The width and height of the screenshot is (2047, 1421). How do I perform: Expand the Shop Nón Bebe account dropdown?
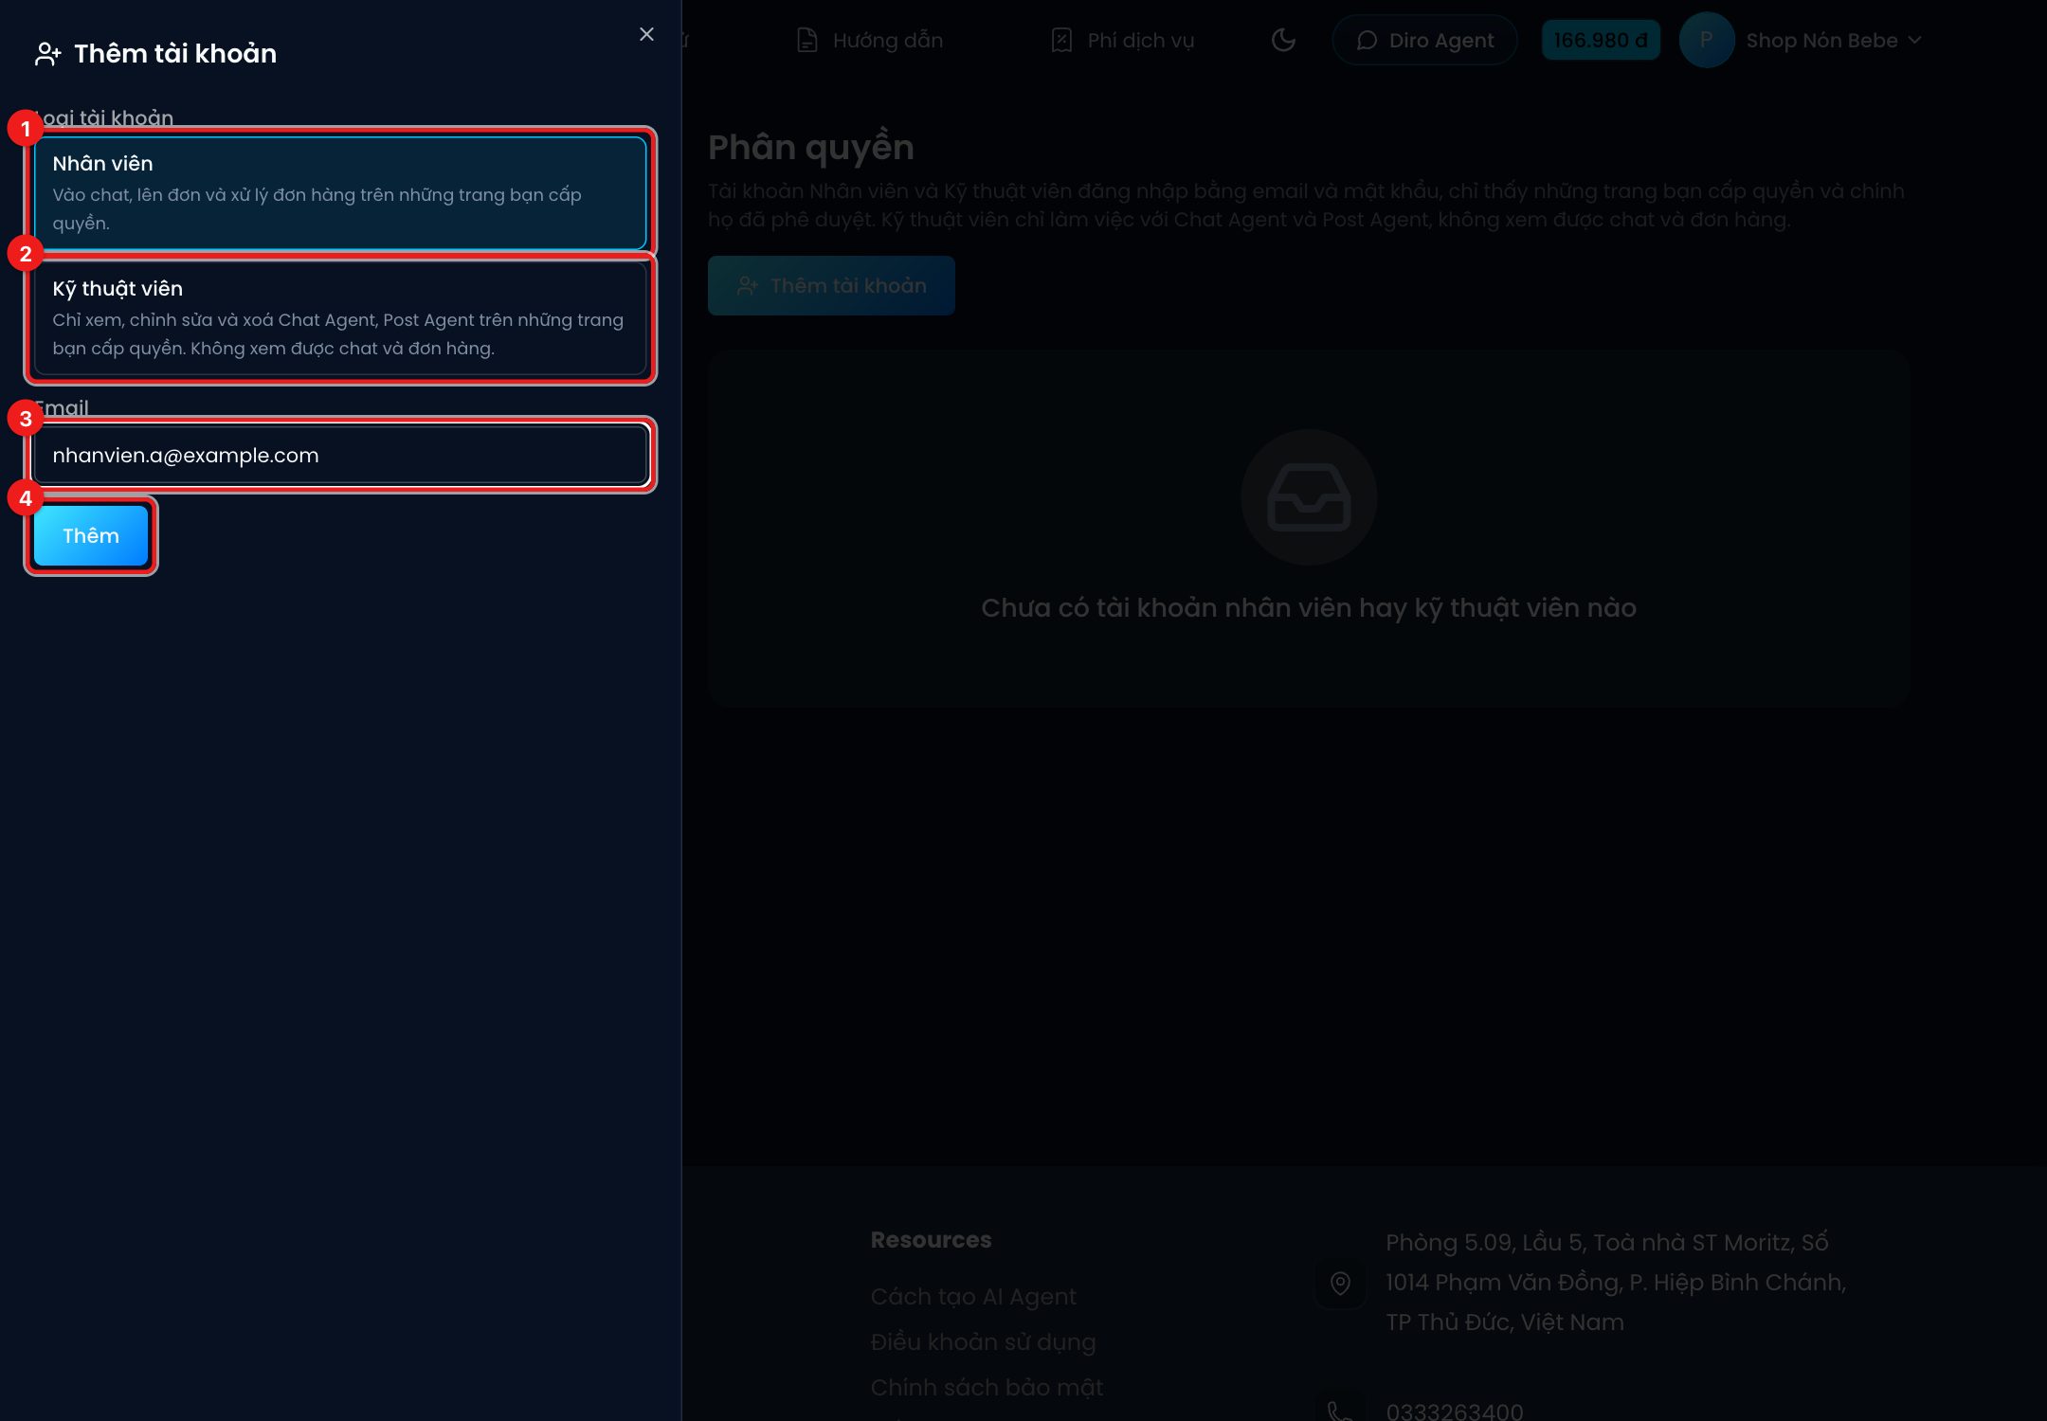click(x=1834, y=40)
